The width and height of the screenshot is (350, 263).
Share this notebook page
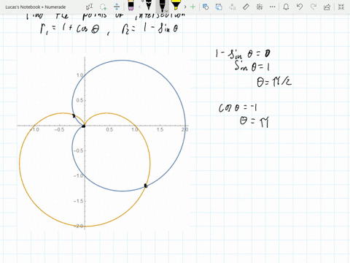click(x=327, y=7)
